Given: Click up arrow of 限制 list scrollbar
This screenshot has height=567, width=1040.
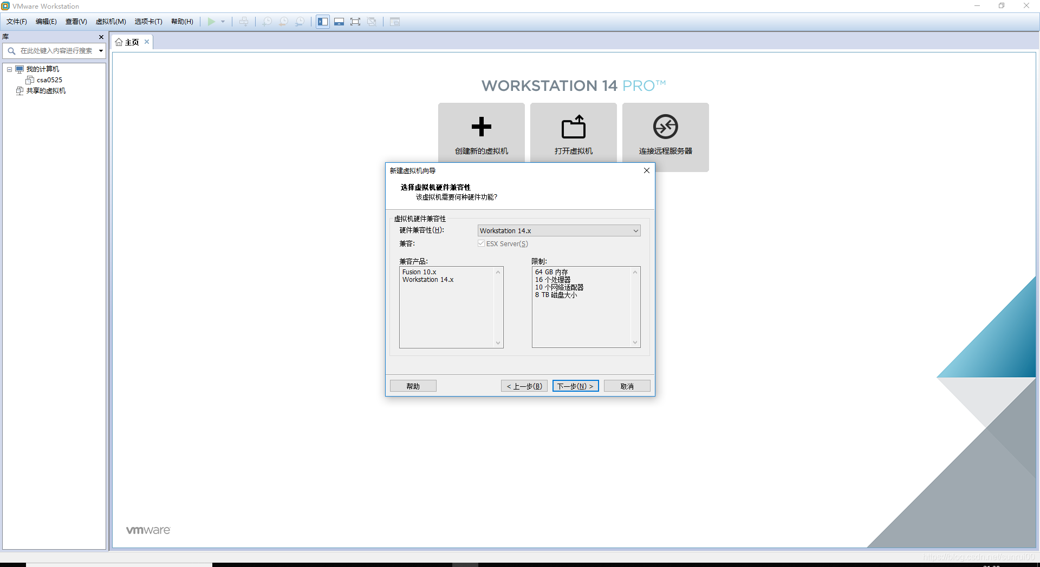Looking at the screenshot, I should pos(635,272).
